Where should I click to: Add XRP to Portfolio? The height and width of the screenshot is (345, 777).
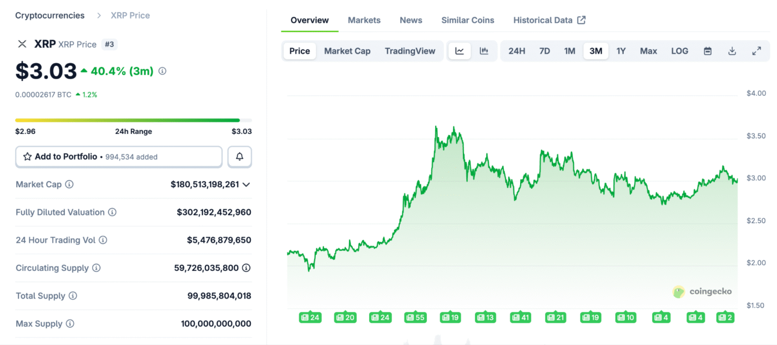point(119,157)
